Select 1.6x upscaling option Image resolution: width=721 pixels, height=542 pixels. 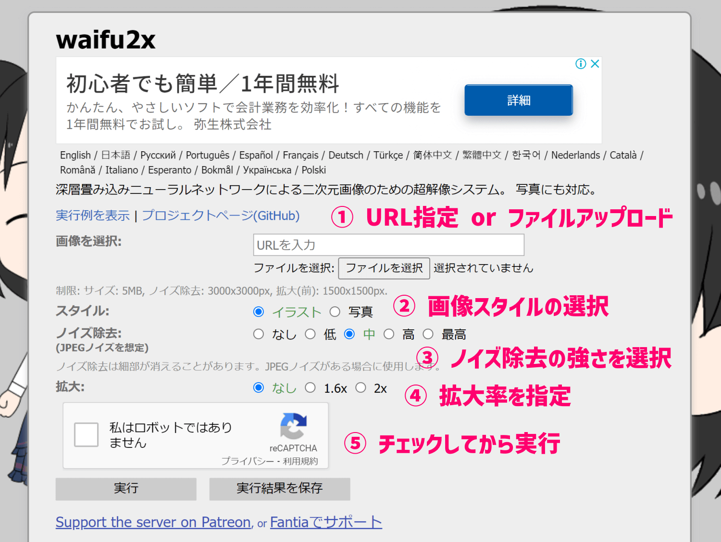pos(311,388)
